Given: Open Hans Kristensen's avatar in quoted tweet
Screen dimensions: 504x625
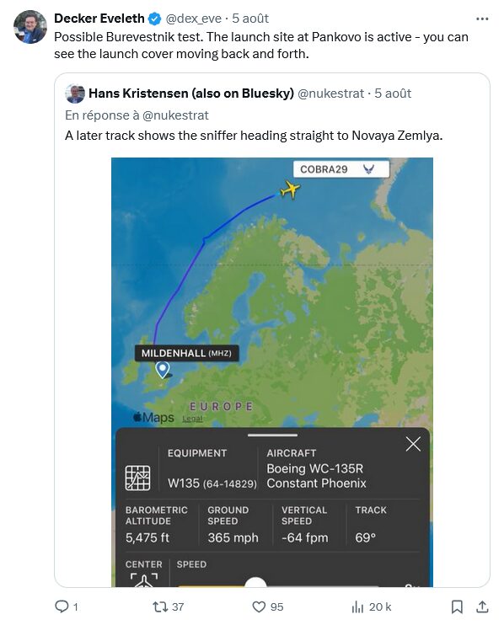Looking at the screenshot, I should tap(74, 93).
